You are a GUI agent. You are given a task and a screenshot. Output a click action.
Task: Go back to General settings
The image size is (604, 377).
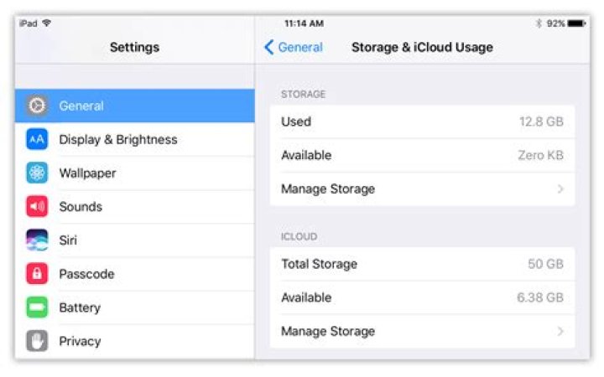[x=294, y=48]
